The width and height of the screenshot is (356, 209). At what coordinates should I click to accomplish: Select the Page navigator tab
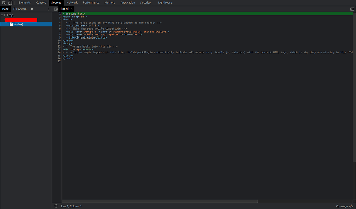(x=6, y=9)
